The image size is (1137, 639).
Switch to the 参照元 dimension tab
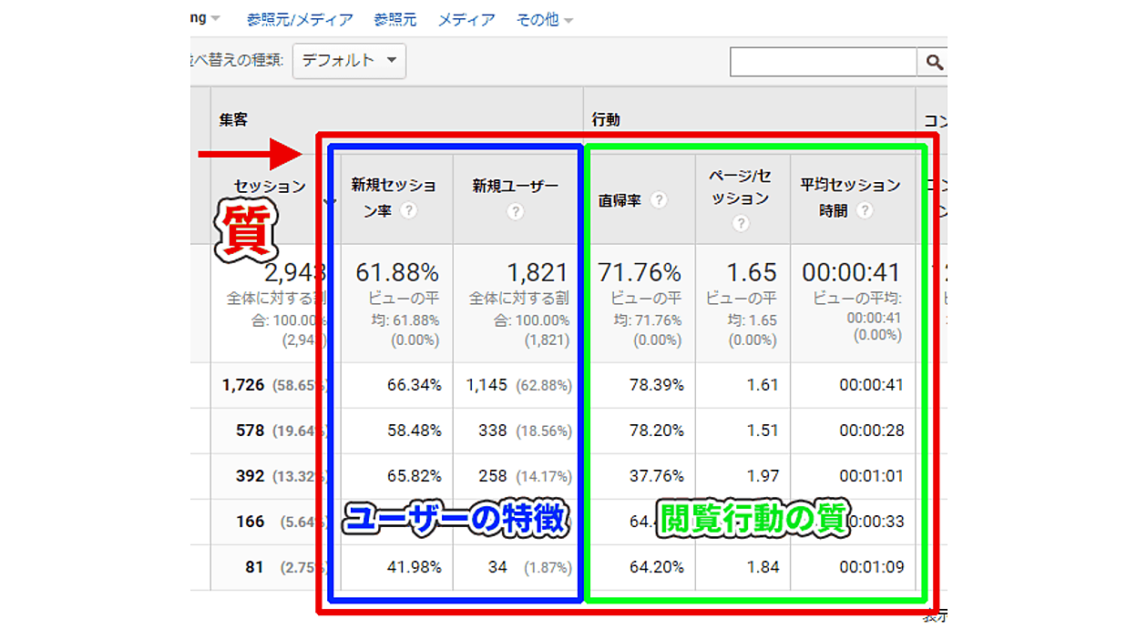[x=398, y=18]
